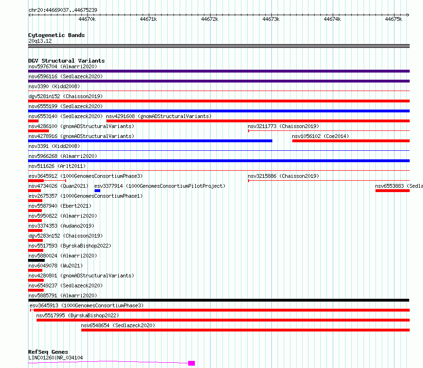Click the chr20:44669037..44675239 coordinates text
423x368 pixels.
[63, 10]
